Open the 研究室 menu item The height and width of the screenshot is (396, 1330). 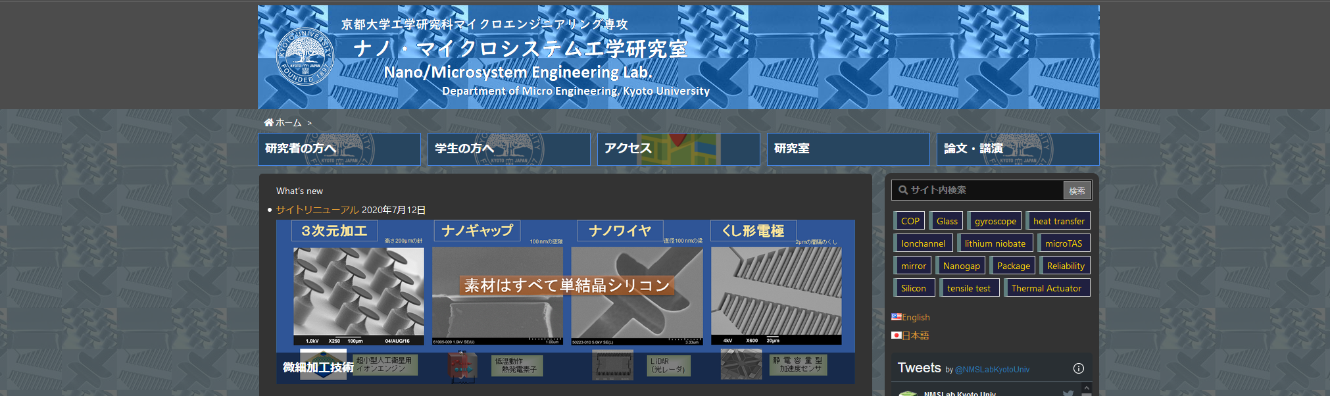click(849, 149)
